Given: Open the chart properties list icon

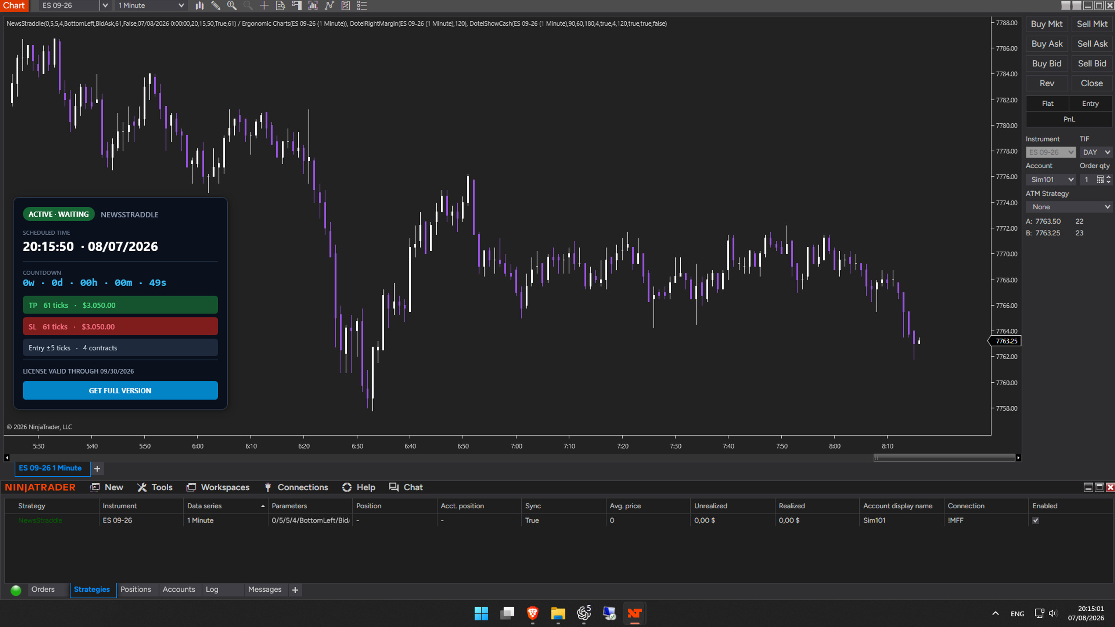Looking at the screenshot, I should [362, 6].
